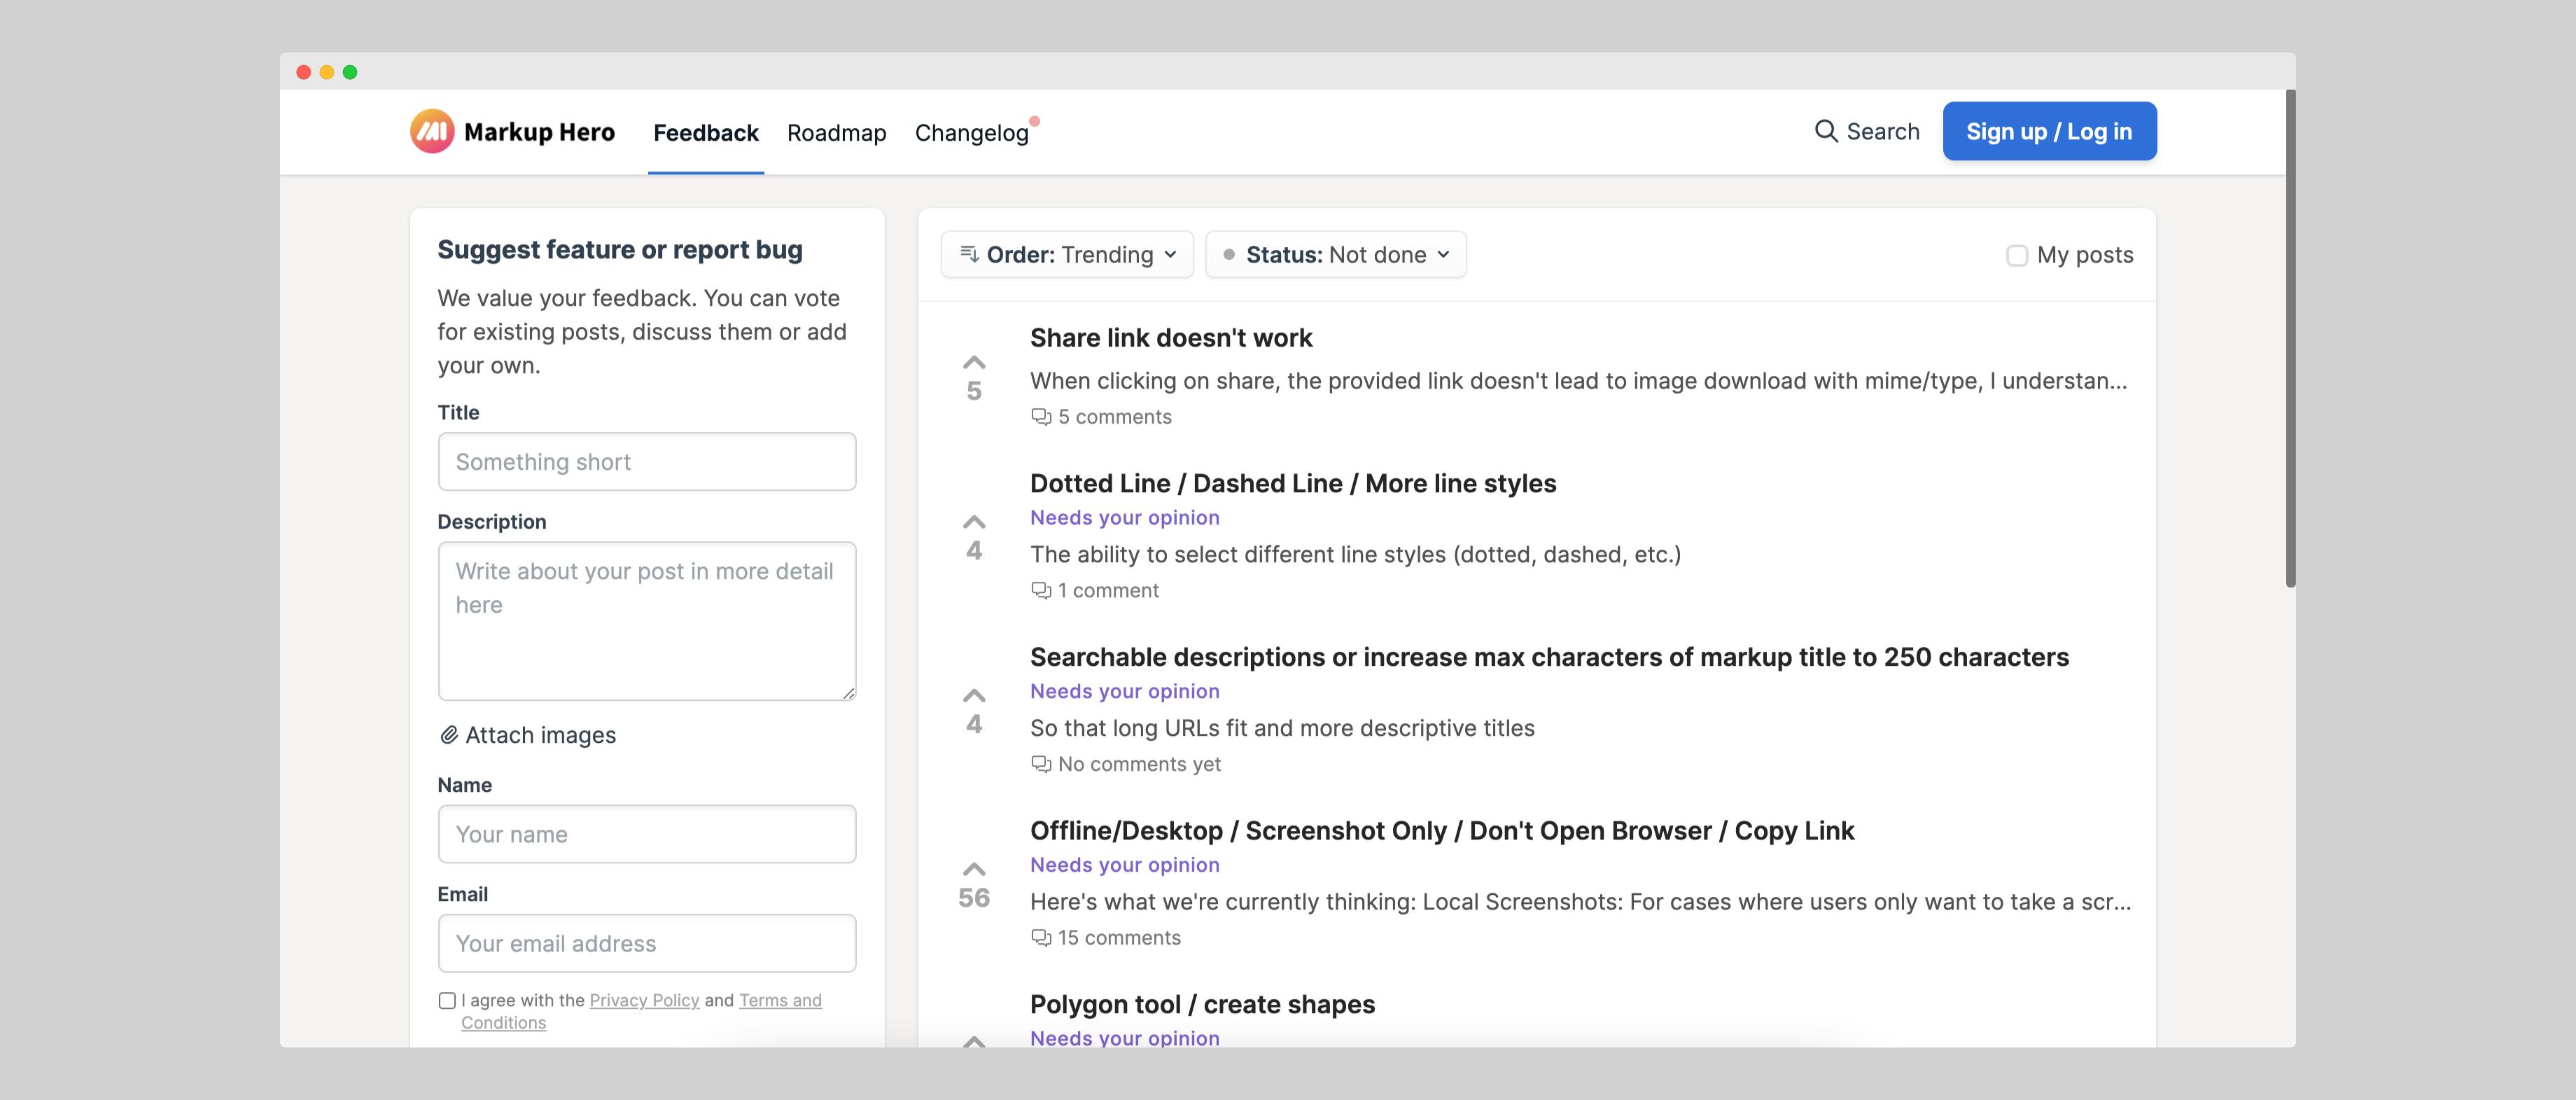Click the '5 comments' text
The height and width of the screenshot is (1100, 2576).
tap(1115, 417)
